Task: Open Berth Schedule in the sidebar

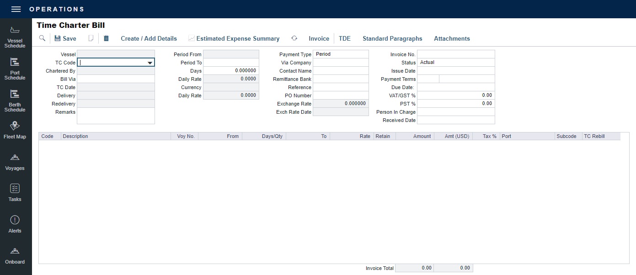Action: click(x=15, y=100)
